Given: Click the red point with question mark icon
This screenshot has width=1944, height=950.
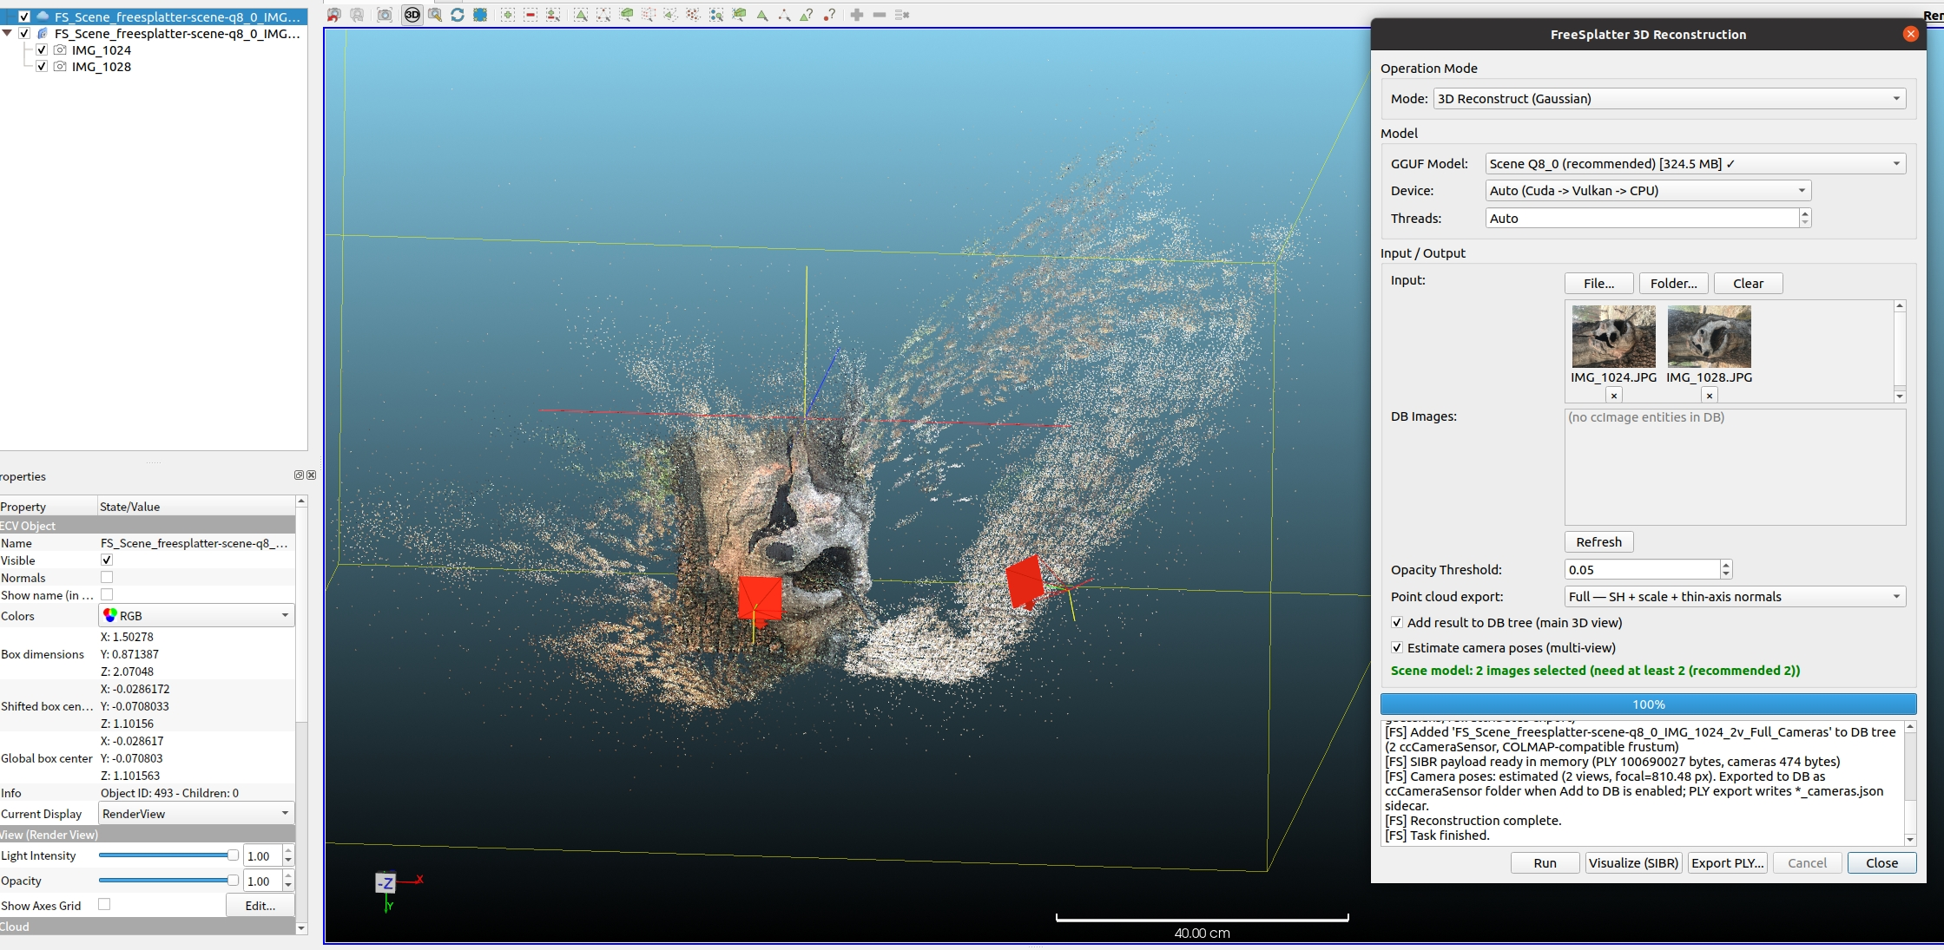Looking at the screenshot, I should point(829,15).
